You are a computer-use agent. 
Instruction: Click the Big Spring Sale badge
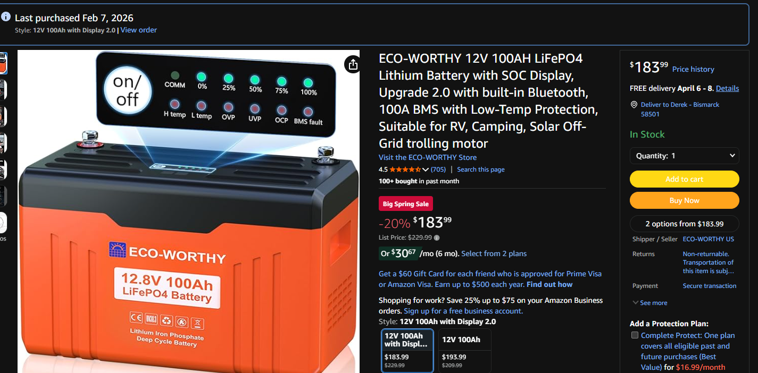406,204
